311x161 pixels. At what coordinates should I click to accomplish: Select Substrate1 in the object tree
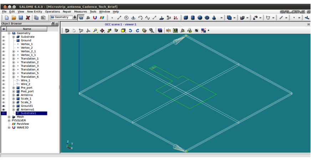[29, 113]
